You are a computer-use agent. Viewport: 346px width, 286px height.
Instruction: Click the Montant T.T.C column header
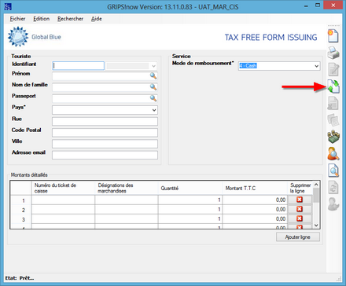(255, 188)
